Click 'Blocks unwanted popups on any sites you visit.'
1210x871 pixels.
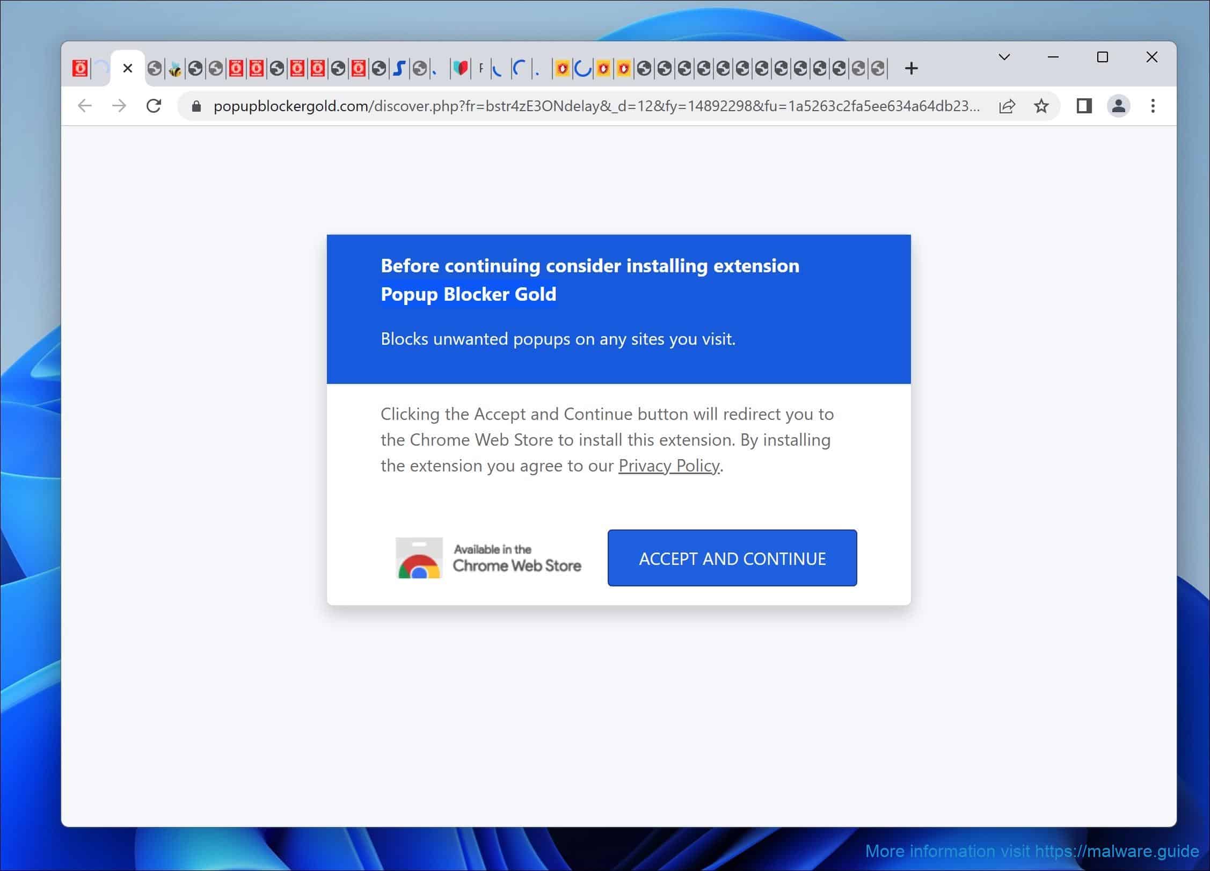point(558,339)
